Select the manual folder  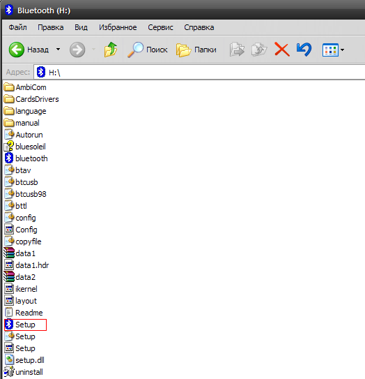[x=22, y=123]
